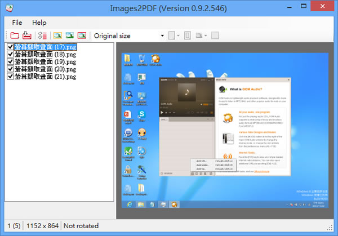
Task: Open the File menu
Action: (17, 23)
